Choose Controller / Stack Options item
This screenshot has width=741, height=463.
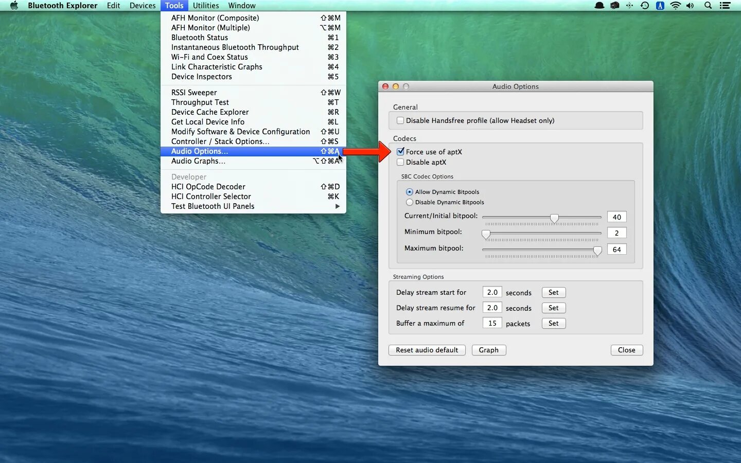(253, 141)
